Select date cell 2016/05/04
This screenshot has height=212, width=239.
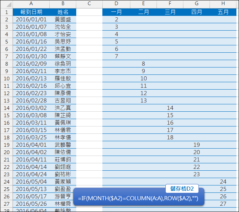click(x=31, y=182)
